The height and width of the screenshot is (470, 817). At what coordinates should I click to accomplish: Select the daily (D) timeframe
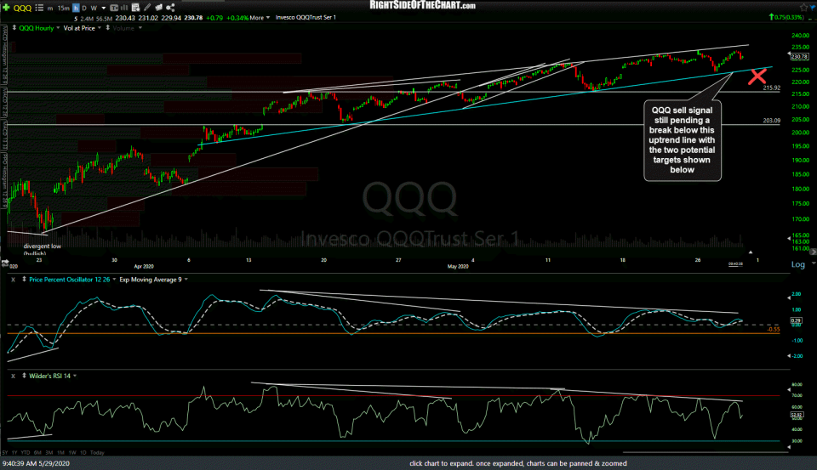tap(84, 8)
